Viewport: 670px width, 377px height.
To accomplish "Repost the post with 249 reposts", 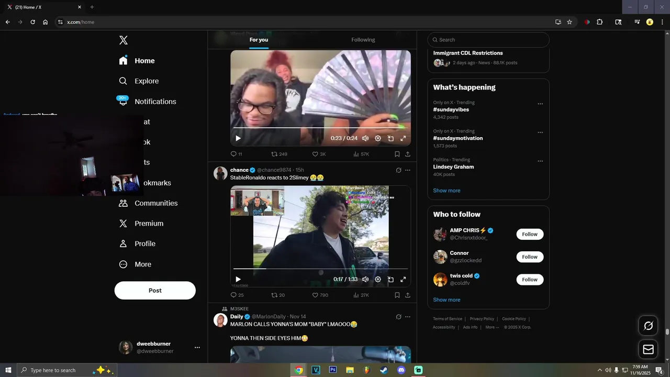I will (x=279, y=154).
